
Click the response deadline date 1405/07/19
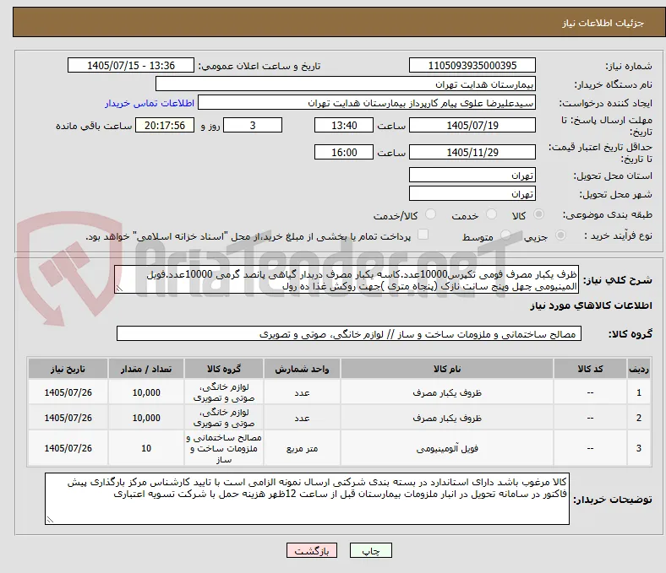[472, 125]
